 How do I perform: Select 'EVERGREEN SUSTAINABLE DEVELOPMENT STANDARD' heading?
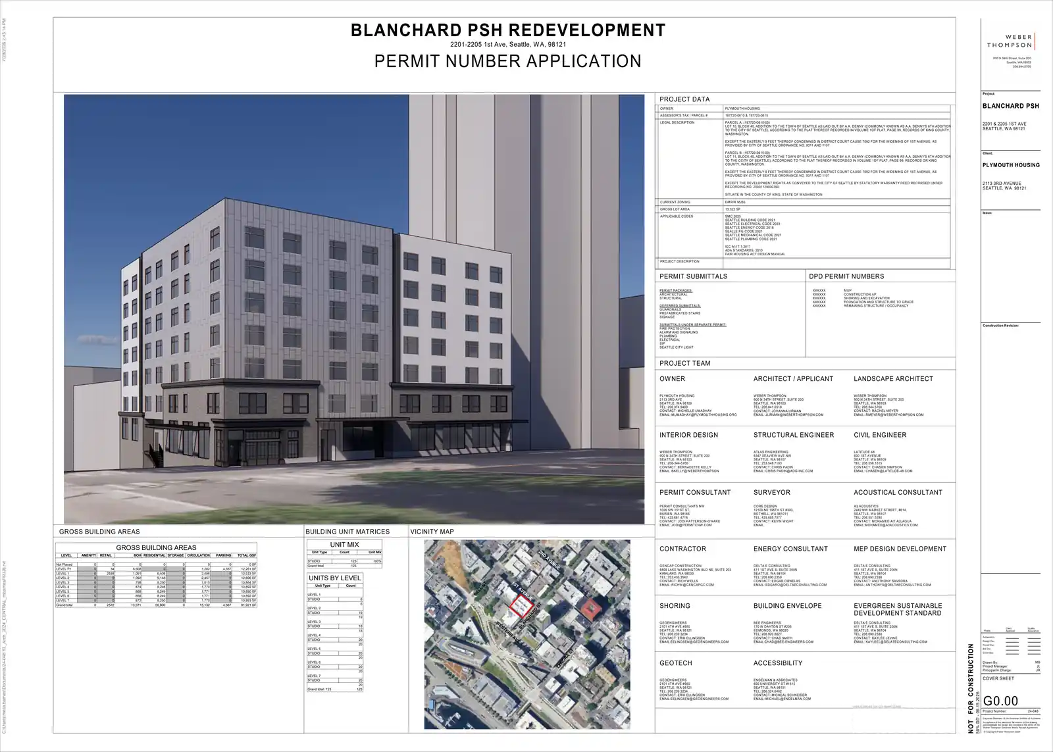tap(898, 609)
